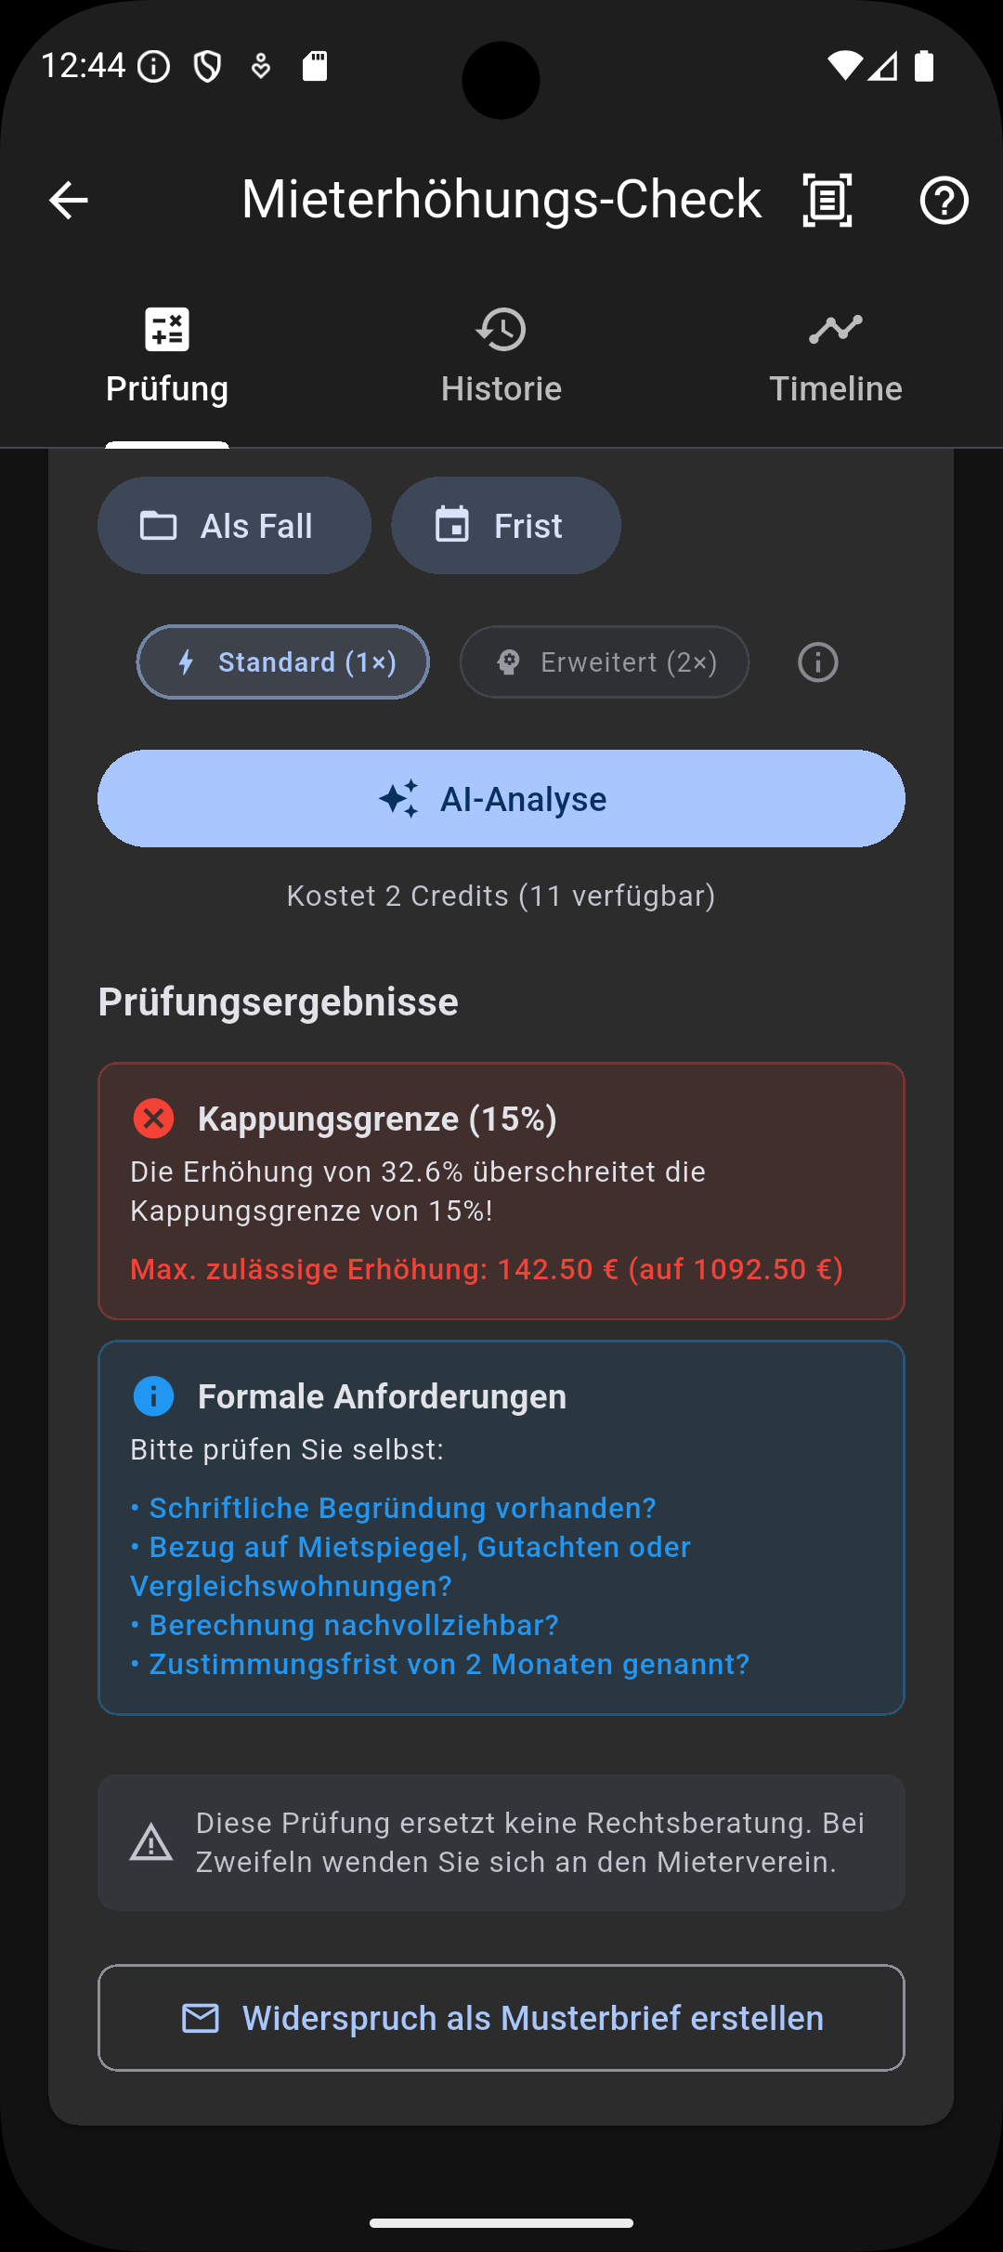Click the calculator icon above Prüfung
The width and height of the screenshot is (1003, 2252).
(167, 329)
